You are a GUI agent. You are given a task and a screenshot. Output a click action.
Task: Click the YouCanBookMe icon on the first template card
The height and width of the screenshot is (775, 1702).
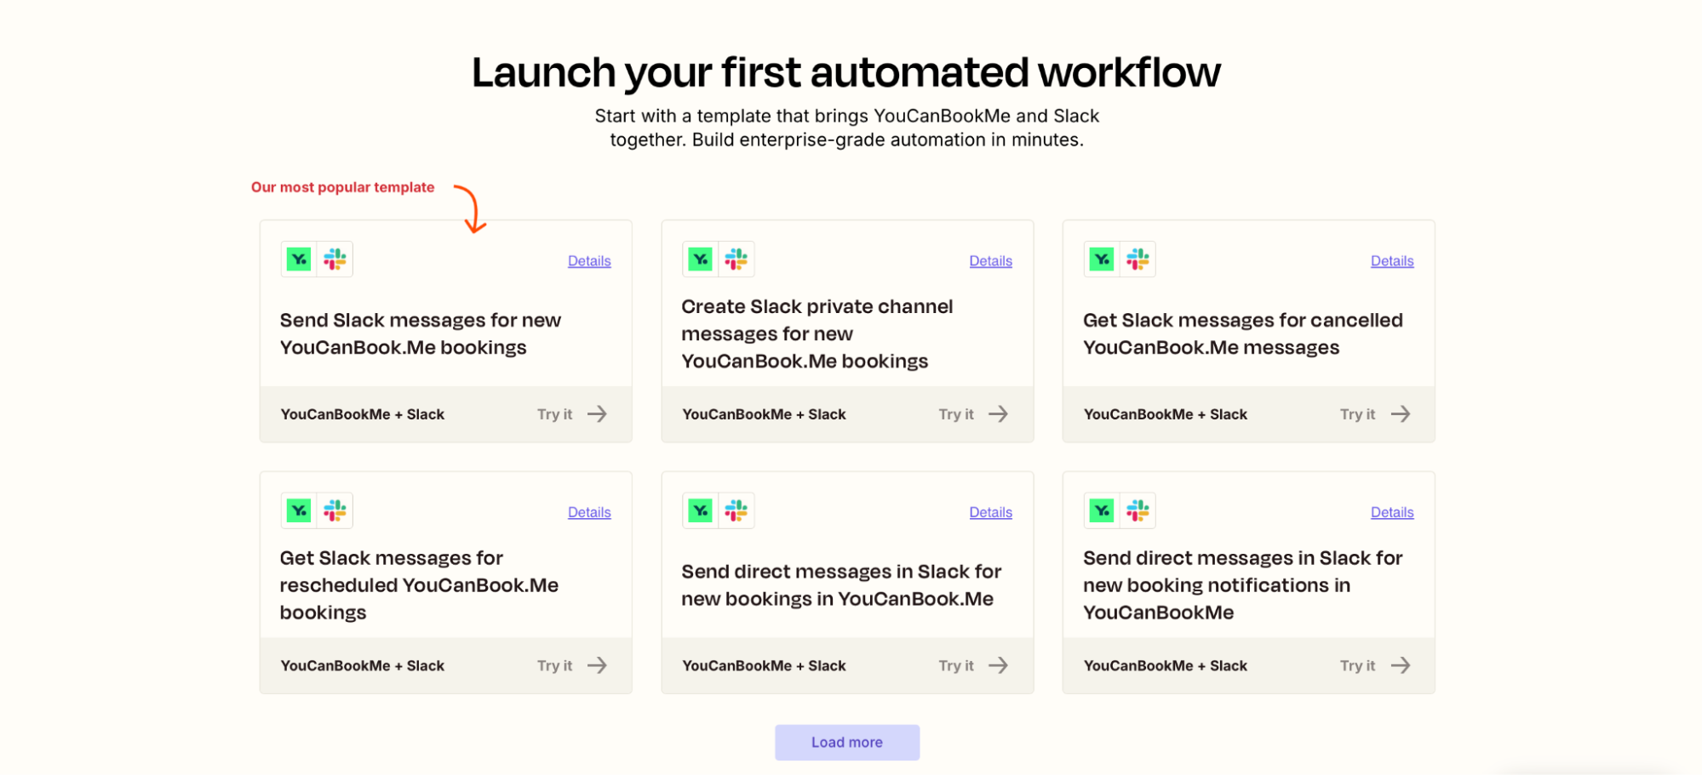[x=297, y=259]
